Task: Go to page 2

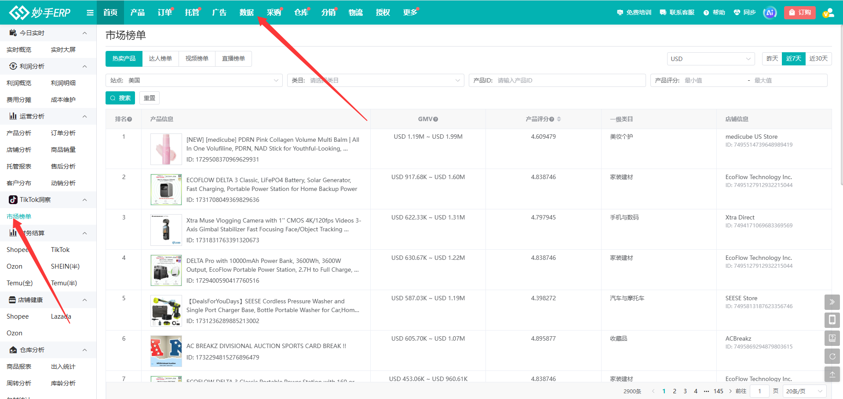Action: pyautogui.click(x=675, y=391)
